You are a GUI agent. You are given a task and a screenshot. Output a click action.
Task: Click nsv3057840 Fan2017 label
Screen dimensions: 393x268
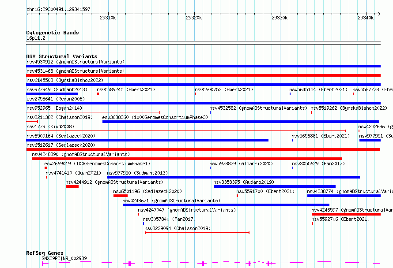point(169,219)
